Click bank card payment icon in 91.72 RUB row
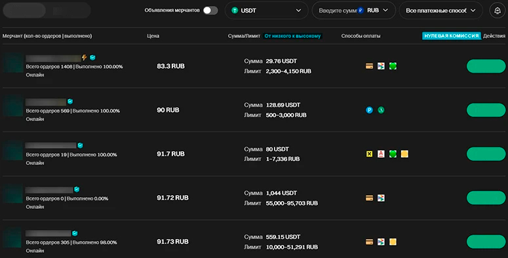Screen dimensions: 508x258 369,198
